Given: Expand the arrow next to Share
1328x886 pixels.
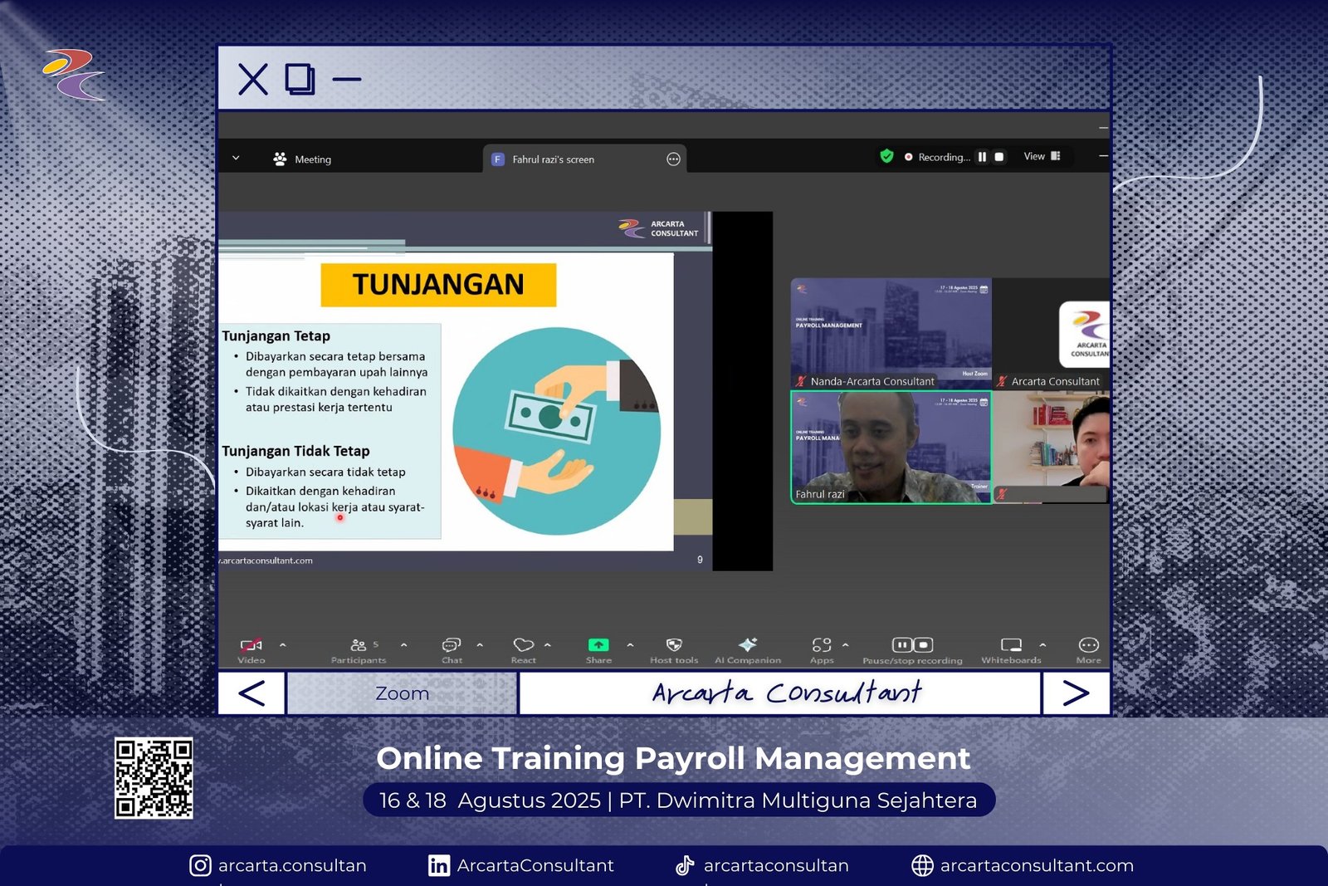Looking at the screenshot, I should click(x=630, y=644).
